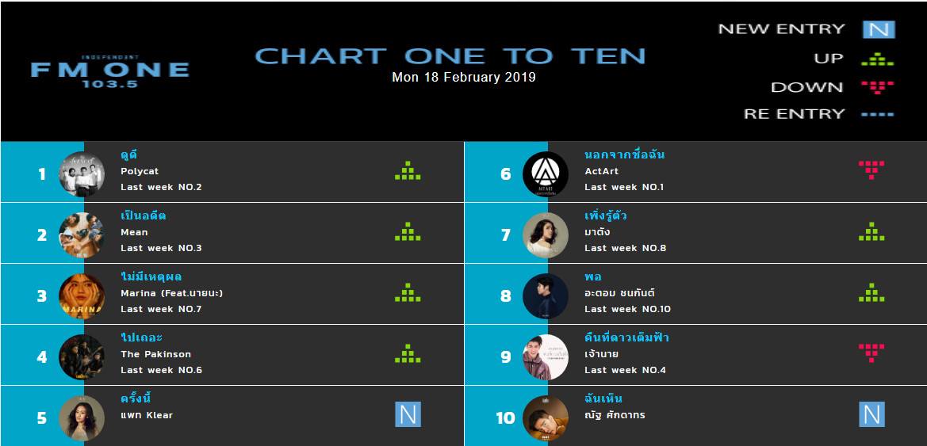Click the green up arrow beside Polycat
This screenshot has width=927, height=446.
click(x=408, y=171)
